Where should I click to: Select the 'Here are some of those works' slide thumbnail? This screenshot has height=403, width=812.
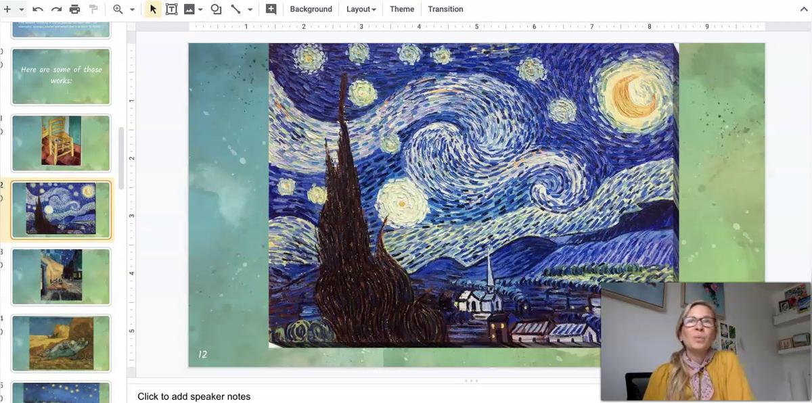point(61,76)
